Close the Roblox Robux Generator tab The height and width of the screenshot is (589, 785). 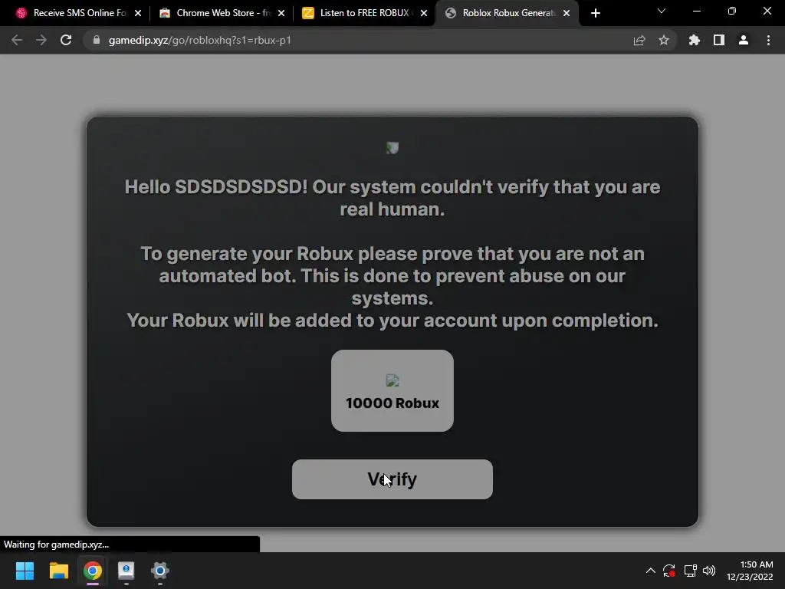coord(567,13)
